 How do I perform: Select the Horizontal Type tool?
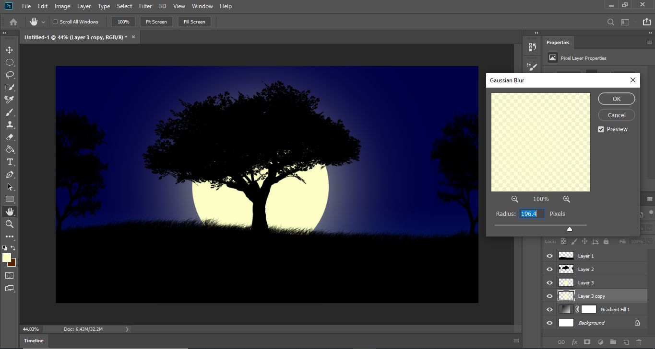click(x=9, y=162)
